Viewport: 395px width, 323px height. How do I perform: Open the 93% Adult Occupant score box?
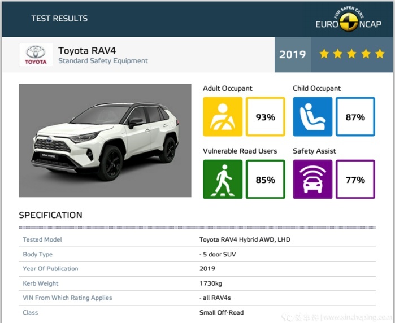[x=266, y=116]
